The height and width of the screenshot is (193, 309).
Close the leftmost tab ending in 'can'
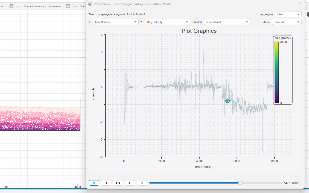[x=11, y=6]
